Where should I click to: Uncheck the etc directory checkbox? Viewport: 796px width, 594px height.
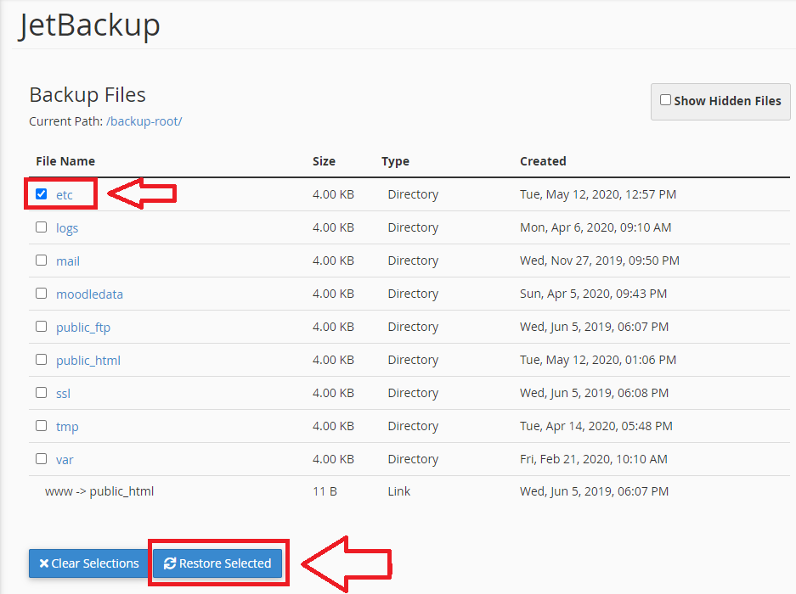41,194
